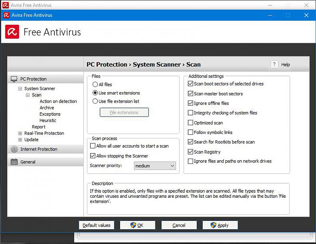
Task: Expand the Update tree node
Action: pyautogui.click(x=20, y=140)
